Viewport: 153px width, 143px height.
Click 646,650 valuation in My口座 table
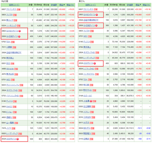(54, 36)
